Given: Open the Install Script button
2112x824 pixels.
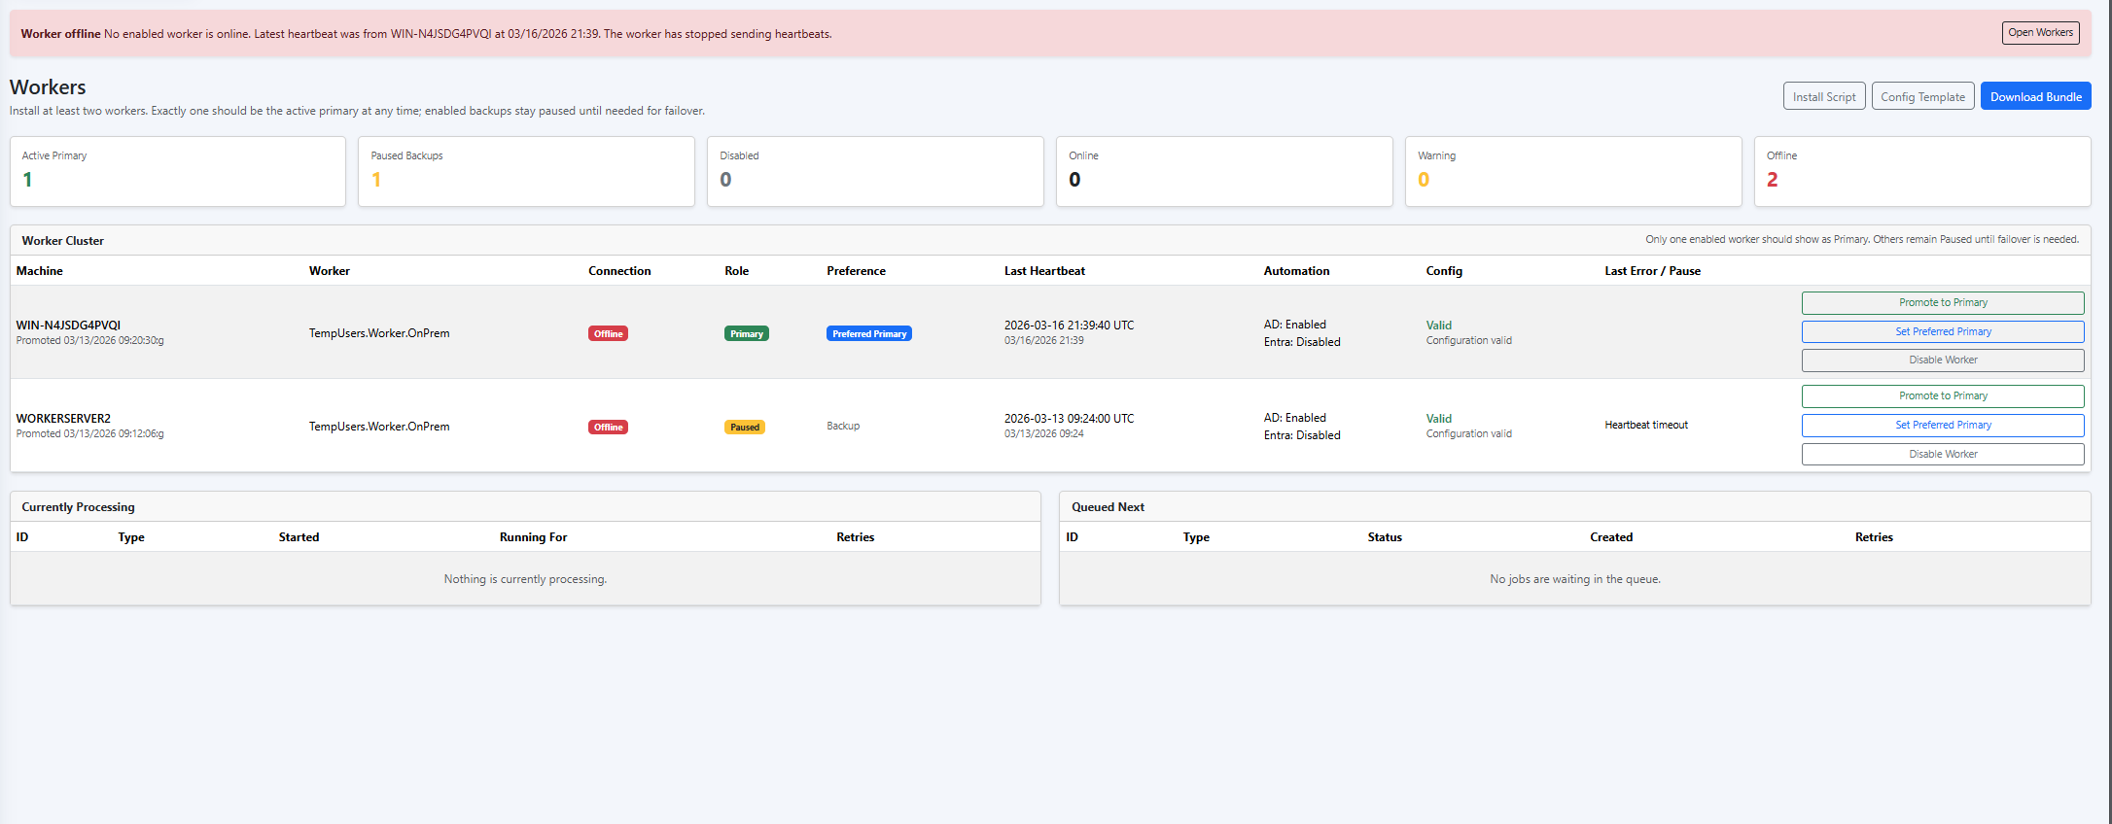Looking at the screenshot, I should click(1823, 97).
